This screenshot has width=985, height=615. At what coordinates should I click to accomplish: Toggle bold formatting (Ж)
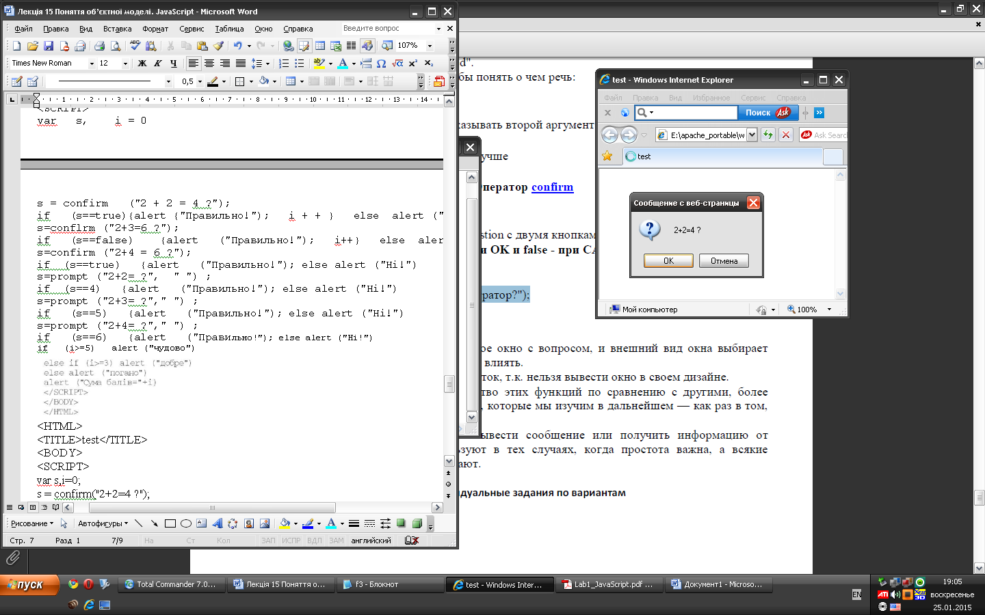pyautogui.click(x=142, y=64)
